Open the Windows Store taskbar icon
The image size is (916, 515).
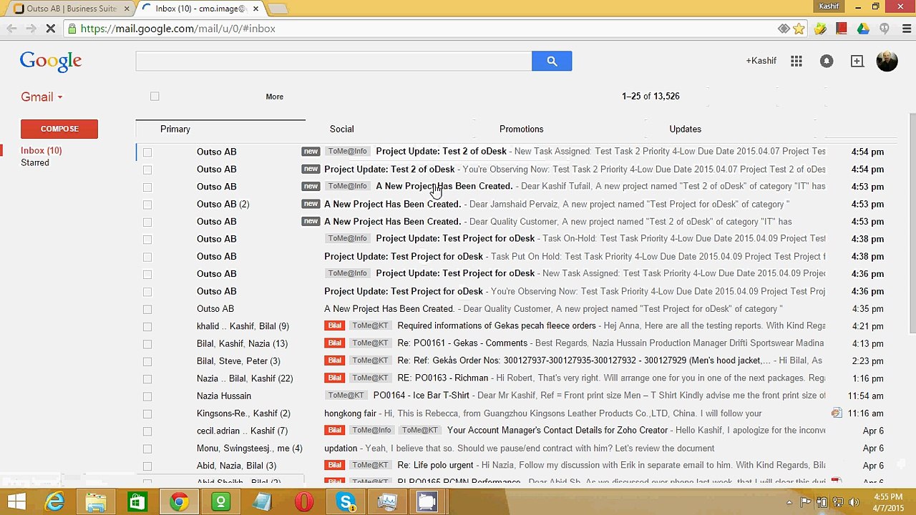pyautogui.click(x=137, y=501)
